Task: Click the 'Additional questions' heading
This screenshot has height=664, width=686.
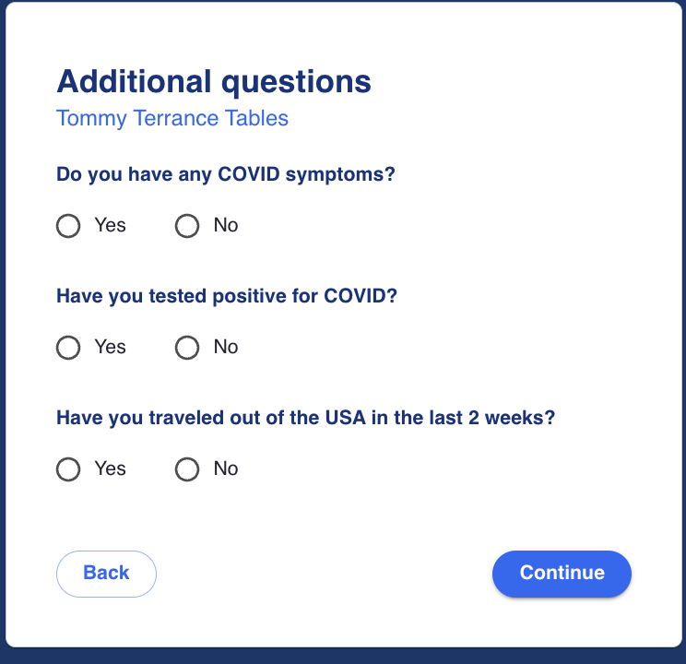Action: coord(214,82)
